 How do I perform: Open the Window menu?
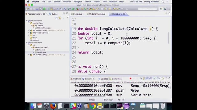(113, 2)
